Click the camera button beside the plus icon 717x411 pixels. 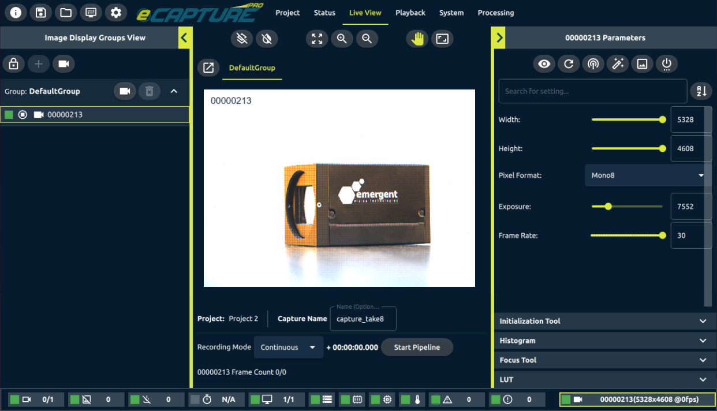64,63
